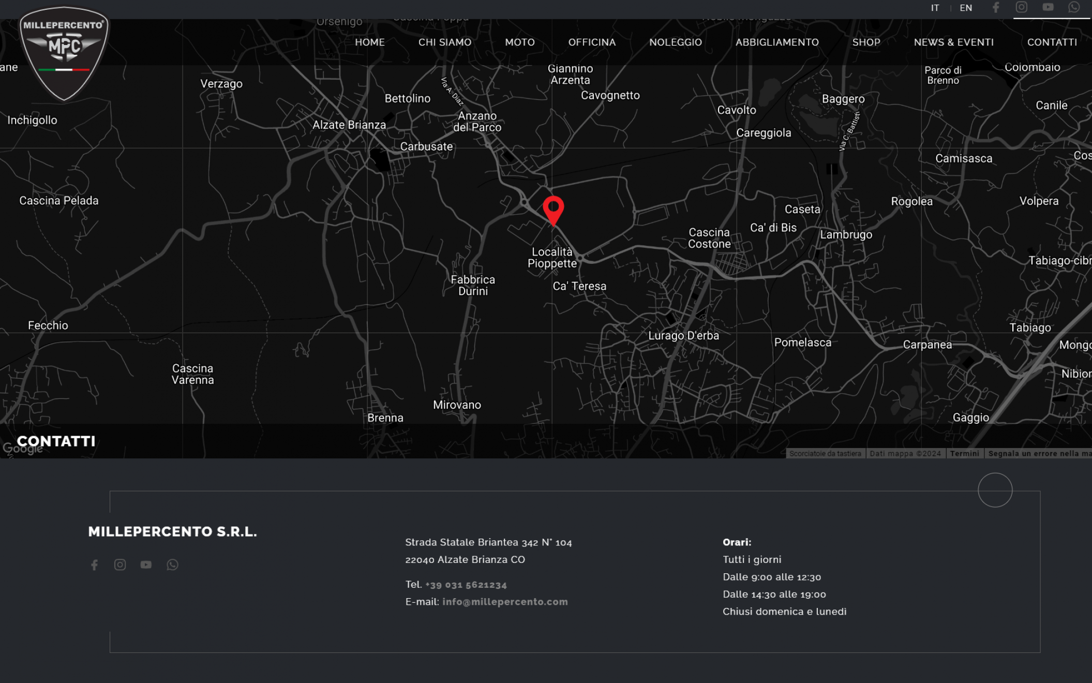Click the circle button above the footer box
Image resolution: width=1092 pixels, height=683 pixels.
pyautogui.click(x=995, y=490)
